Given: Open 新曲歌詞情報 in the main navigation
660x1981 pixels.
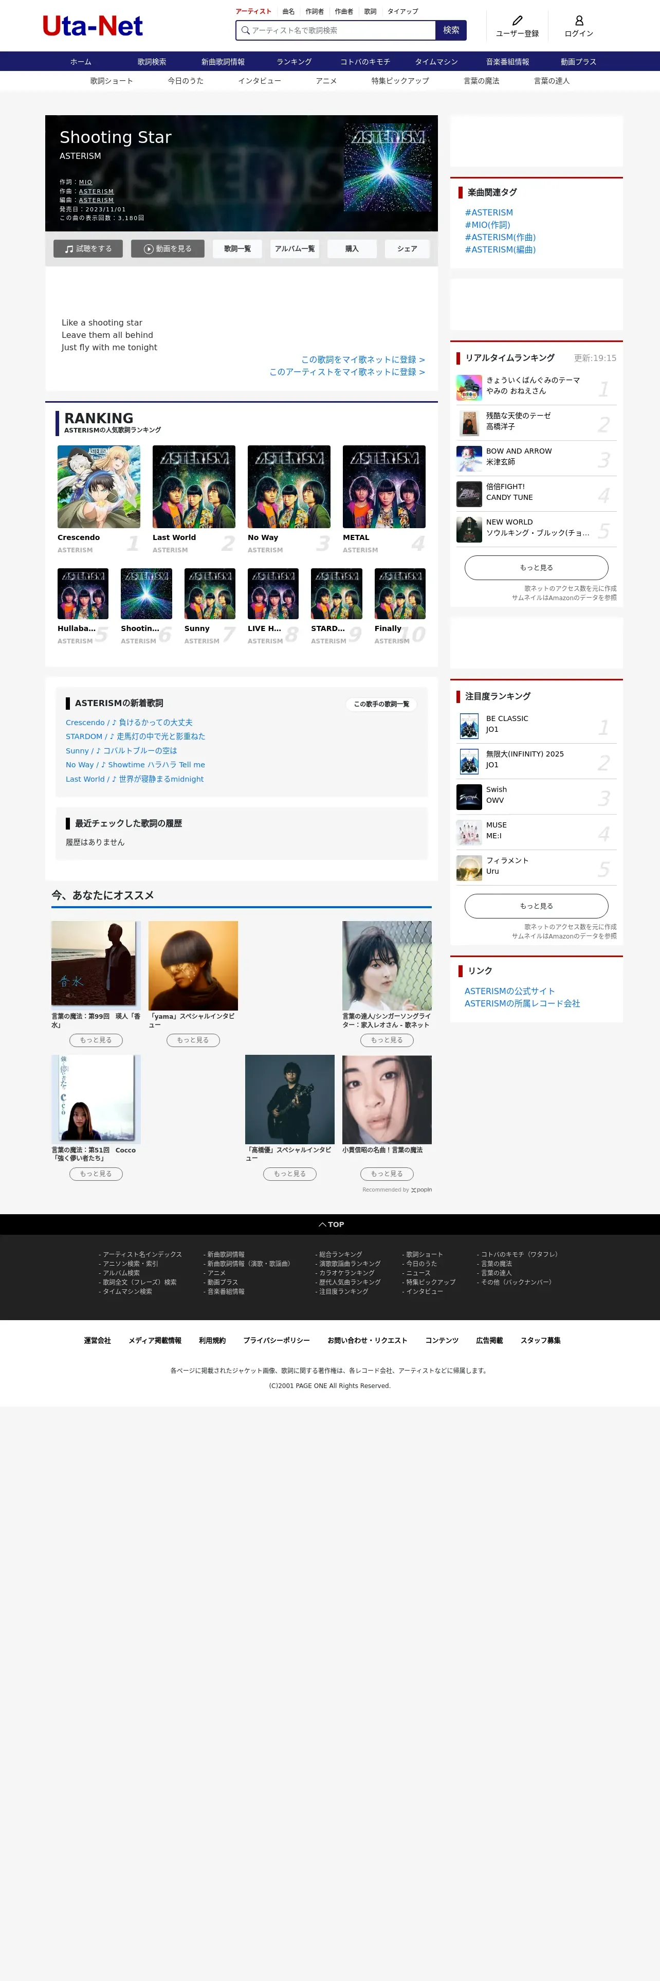Looking at the screenshot, I should tap(223, 62).
